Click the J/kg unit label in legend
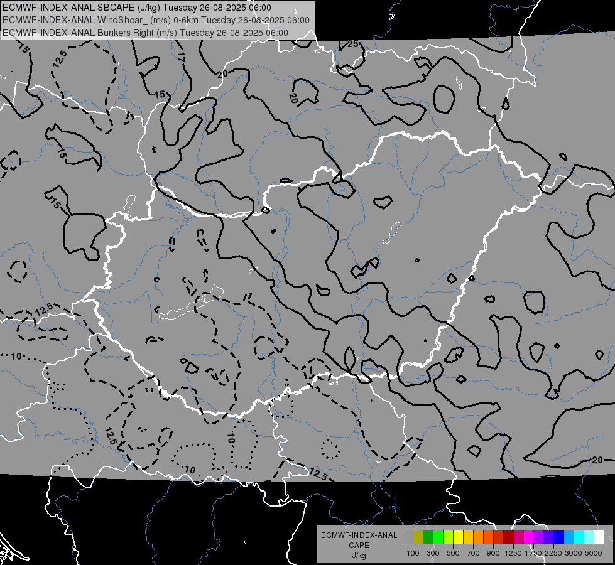Image resolution: width=615 pixels, height=565 pixels. [359, 556]
